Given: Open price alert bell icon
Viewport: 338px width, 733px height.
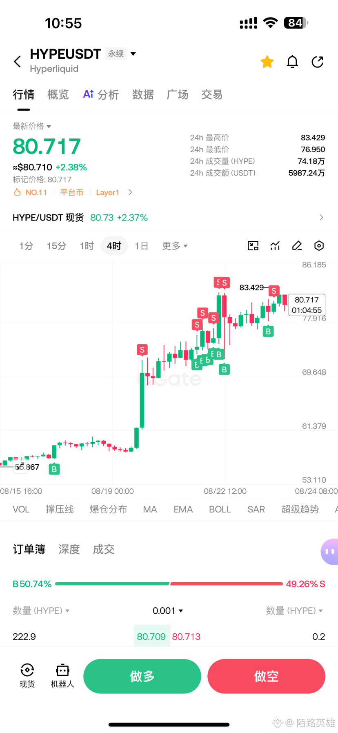Looking at the screenshot, I should coord(292,62).
